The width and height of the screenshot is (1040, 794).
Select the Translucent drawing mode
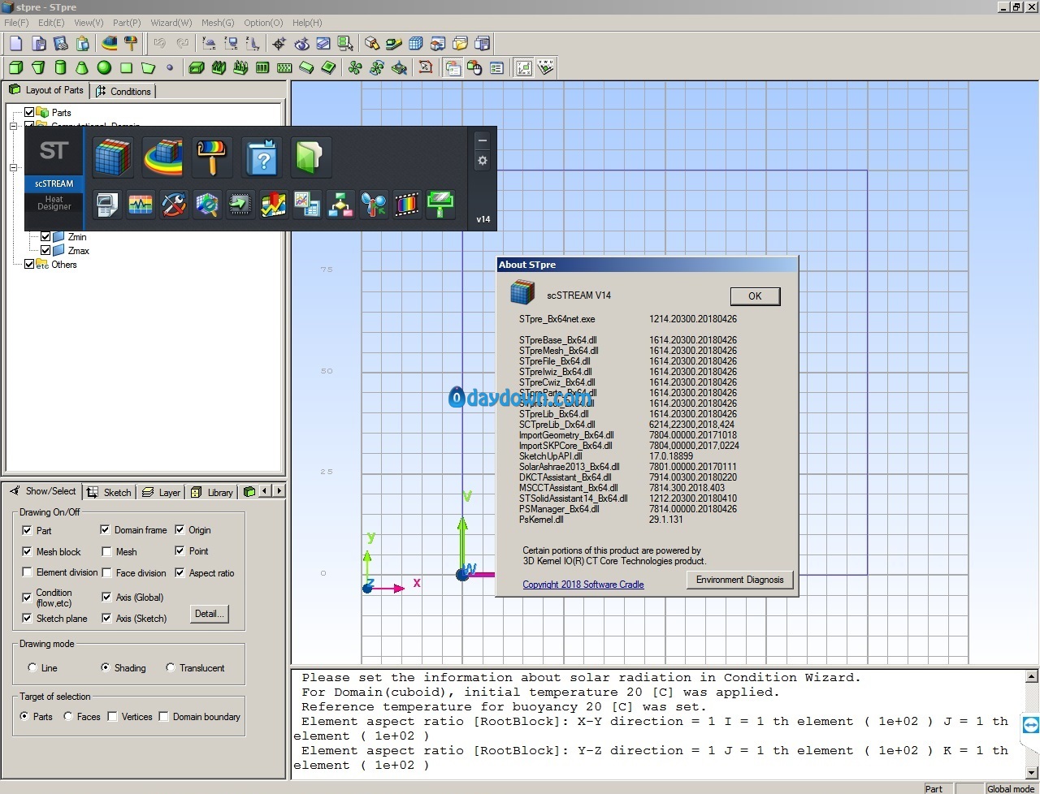[171, 668]
